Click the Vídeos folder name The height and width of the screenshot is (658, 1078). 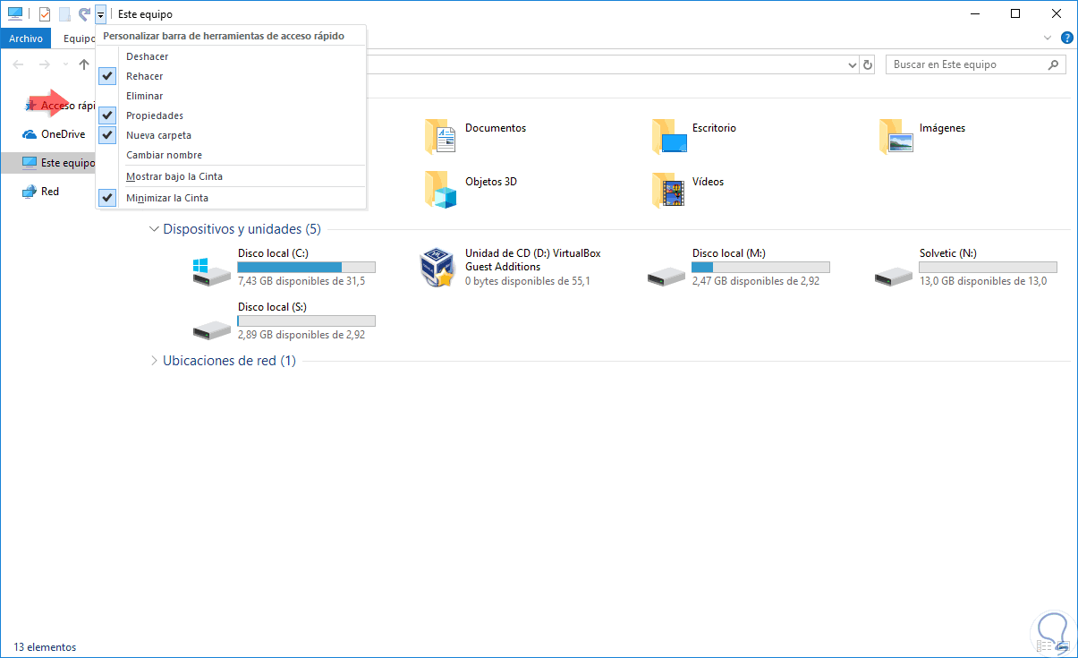point(708,182)
